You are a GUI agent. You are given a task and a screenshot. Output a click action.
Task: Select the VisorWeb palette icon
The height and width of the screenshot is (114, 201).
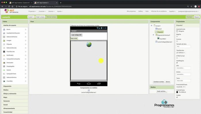coord(4,81)
